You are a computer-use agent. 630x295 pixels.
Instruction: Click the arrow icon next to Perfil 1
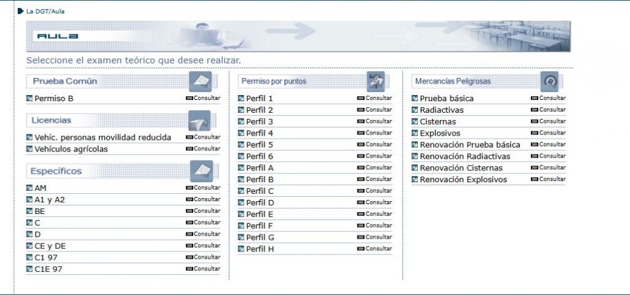241,98
